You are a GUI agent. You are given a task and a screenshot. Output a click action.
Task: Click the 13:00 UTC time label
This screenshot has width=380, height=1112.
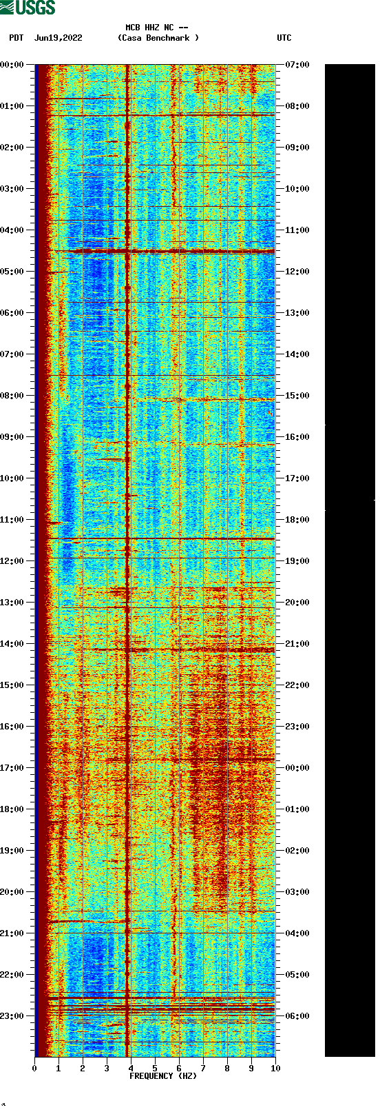click(x=297, y=313)
